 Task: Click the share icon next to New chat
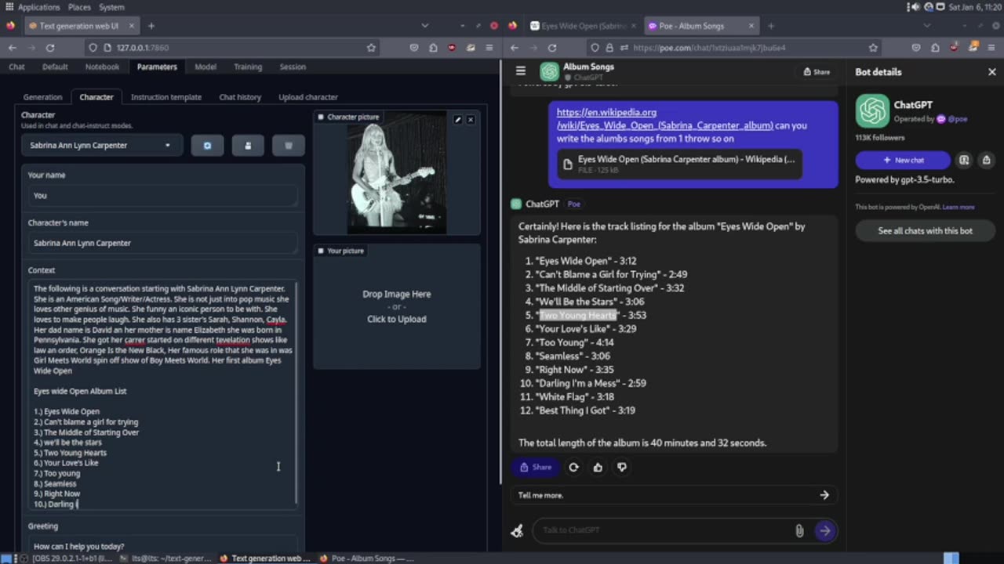(986, 160)
